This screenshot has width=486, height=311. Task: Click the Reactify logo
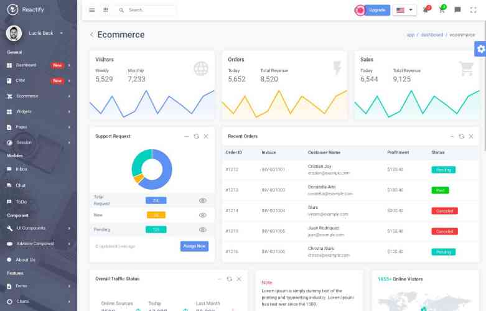(26, 9)
